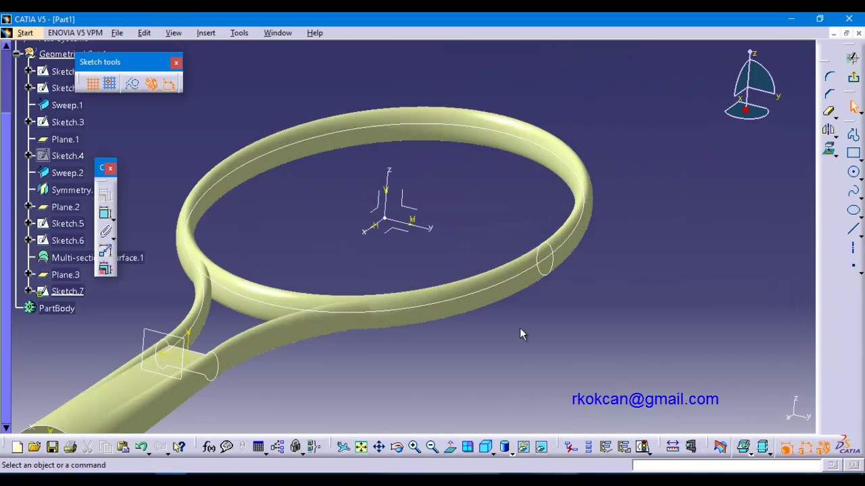Click the Exit Workbench icon
The height and width of the screenshot is (486, 865).
854,77
